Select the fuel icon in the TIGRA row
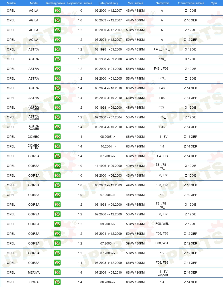The height and width of the screenshot is (287, 223). pyautogui.click(x=57, y=282)
